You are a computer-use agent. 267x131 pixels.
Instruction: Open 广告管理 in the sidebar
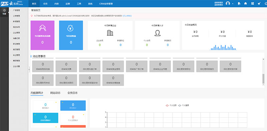tap(16, 10)
